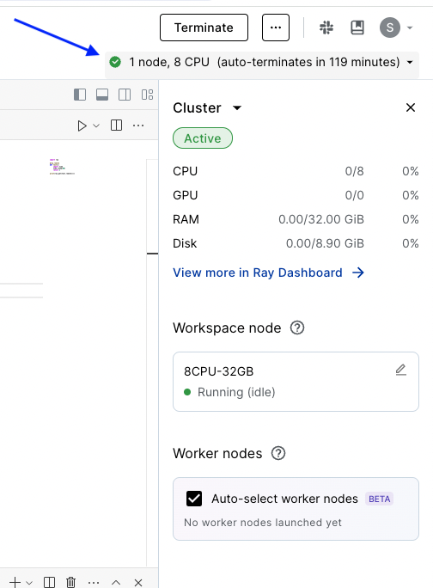Toggle the secondary sidebar layout icon

coord(125,95)
